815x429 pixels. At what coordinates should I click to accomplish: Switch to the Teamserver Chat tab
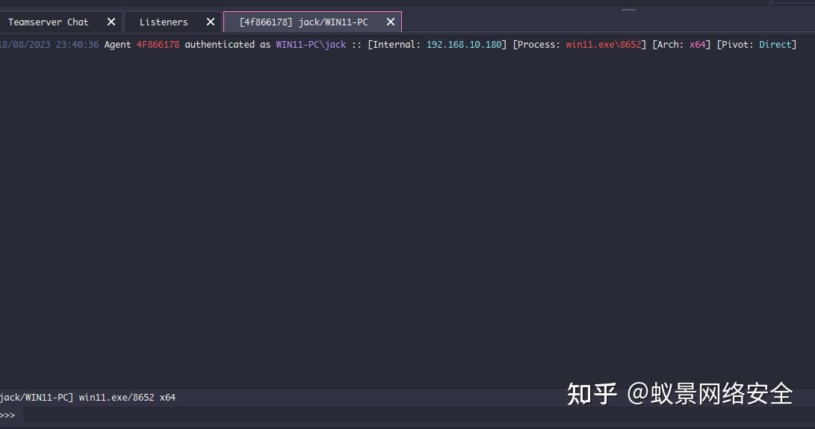[49, 22]
